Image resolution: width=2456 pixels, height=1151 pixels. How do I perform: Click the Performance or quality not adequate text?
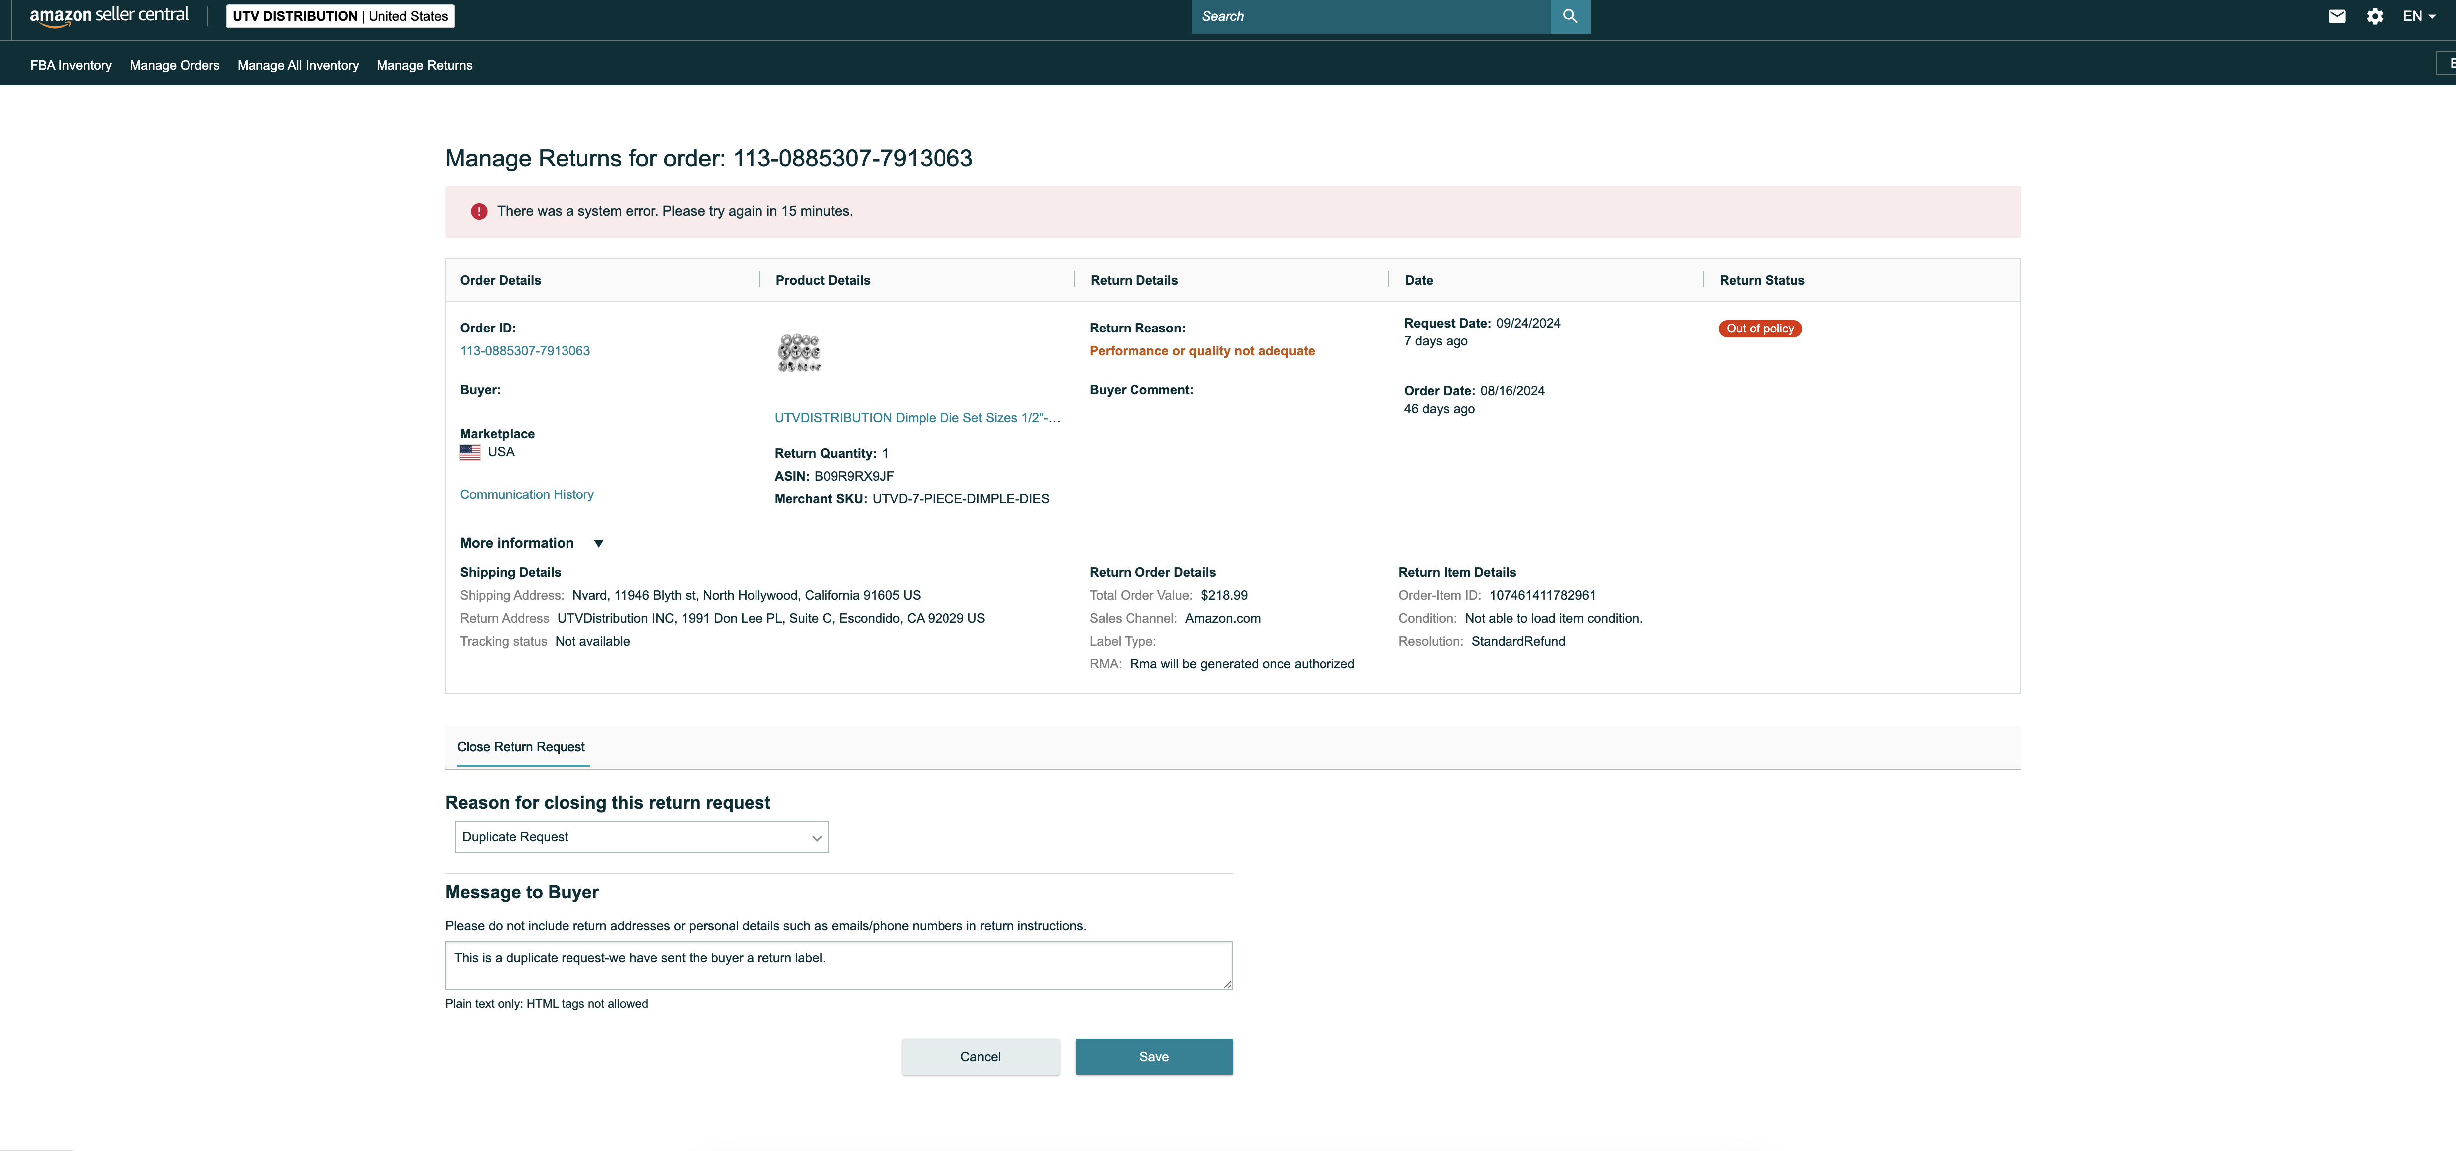point(1201,350)
